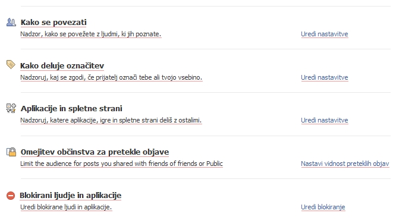
Task: Click the Uredi blokiranje link
Action: [x=323, y=207]
